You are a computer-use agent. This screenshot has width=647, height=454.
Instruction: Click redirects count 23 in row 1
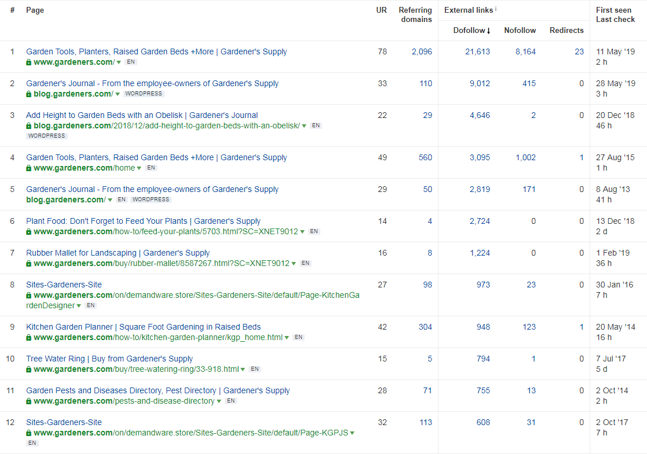[x=579, y=51]
